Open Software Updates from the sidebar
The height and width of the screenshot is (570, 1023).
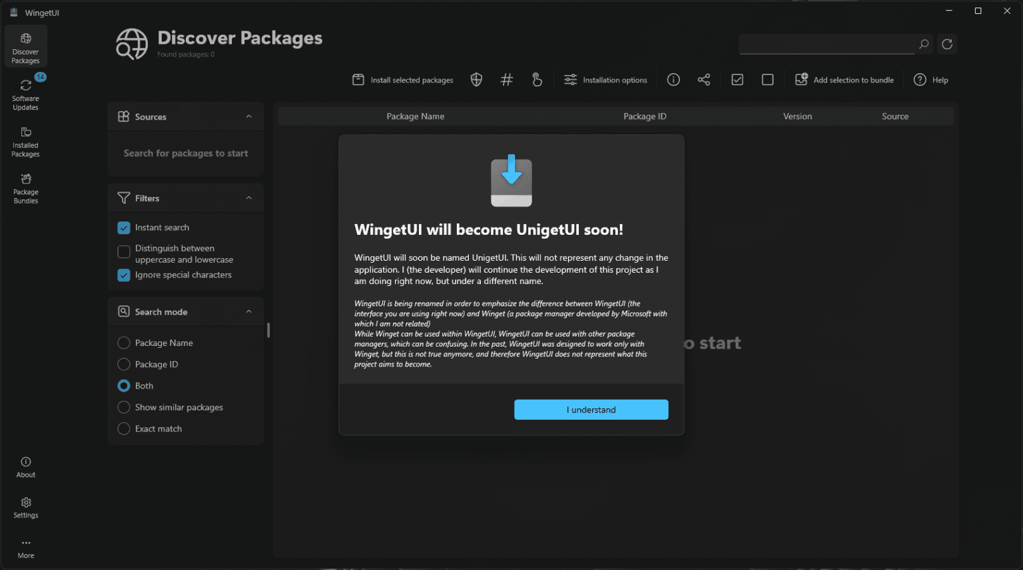tap(25, 92)
